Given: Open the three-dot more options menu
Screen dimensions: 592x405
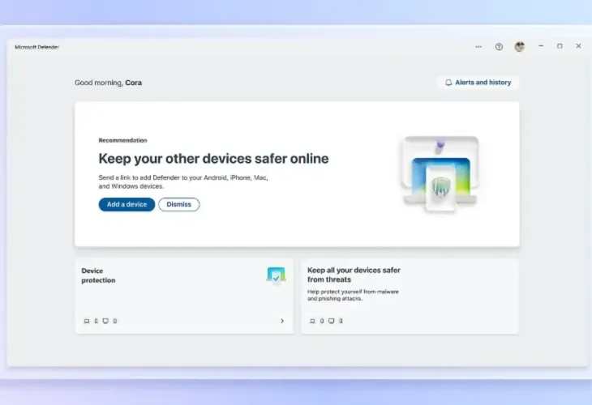Looking at the screenshot, I should (478, 46).
